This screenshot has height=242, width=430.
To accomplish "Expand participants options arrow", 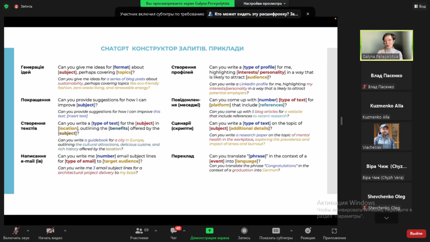I will (156, 231).
